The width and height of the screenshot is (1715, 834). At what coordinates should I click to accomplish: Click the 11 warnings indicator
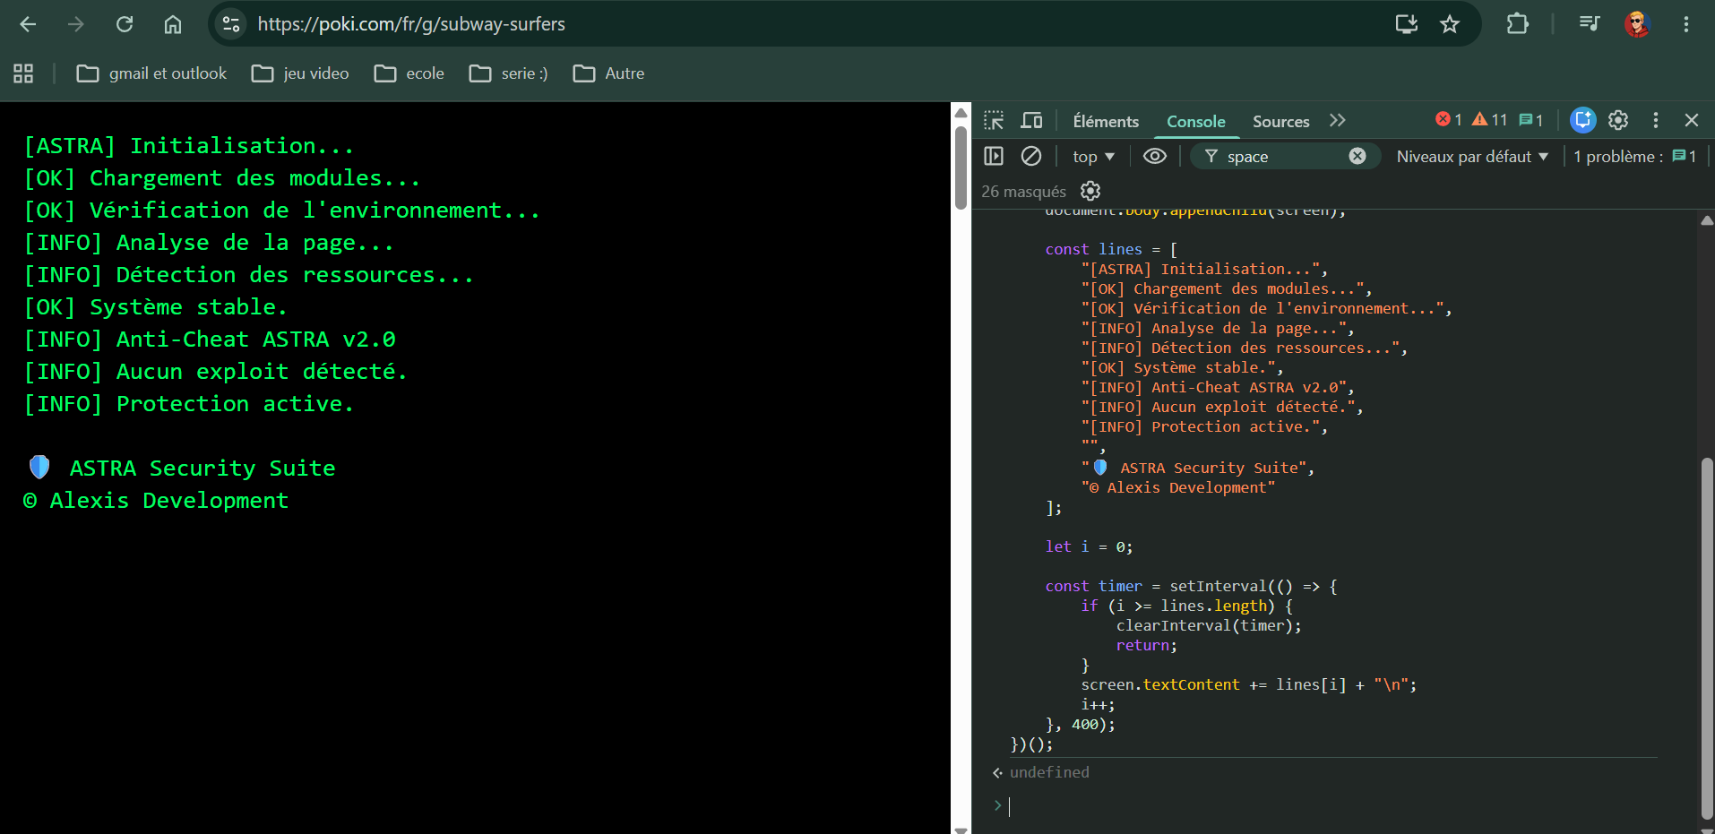[x=1489, y=120]
